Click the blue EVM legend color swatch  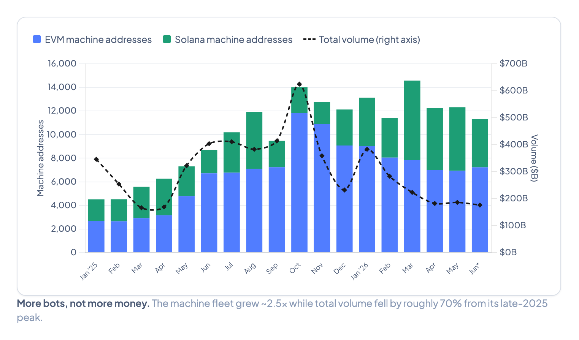point(37,39)
